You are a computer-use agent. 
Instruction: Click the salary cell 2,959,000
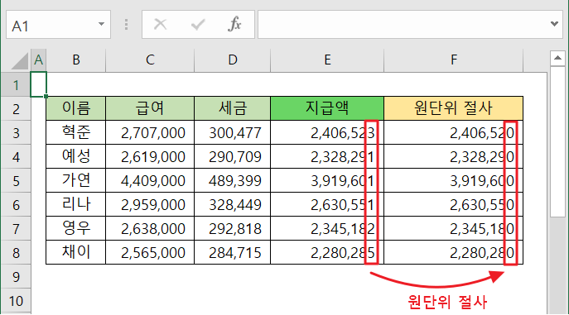150,204
